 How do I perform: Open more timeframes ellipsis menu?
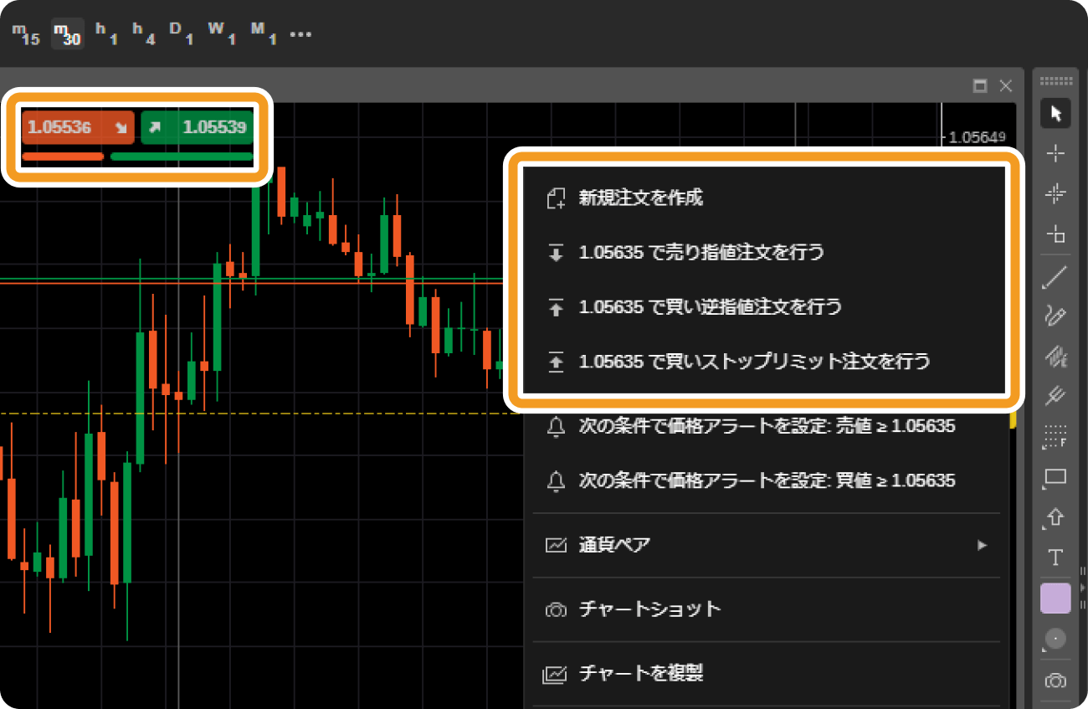click(300, 34)
